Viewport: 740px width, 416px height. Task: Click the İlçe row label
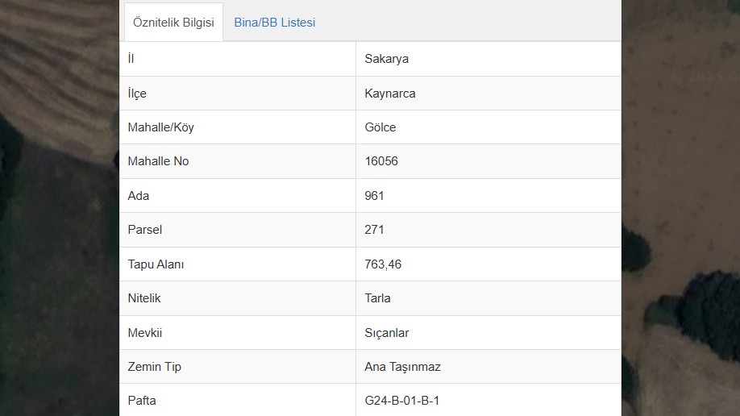pyautogui.click(x=137, y=94)
